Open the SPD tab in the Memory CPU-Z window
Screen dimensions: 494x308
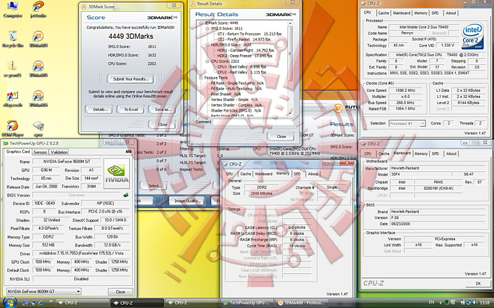(297, 174)
